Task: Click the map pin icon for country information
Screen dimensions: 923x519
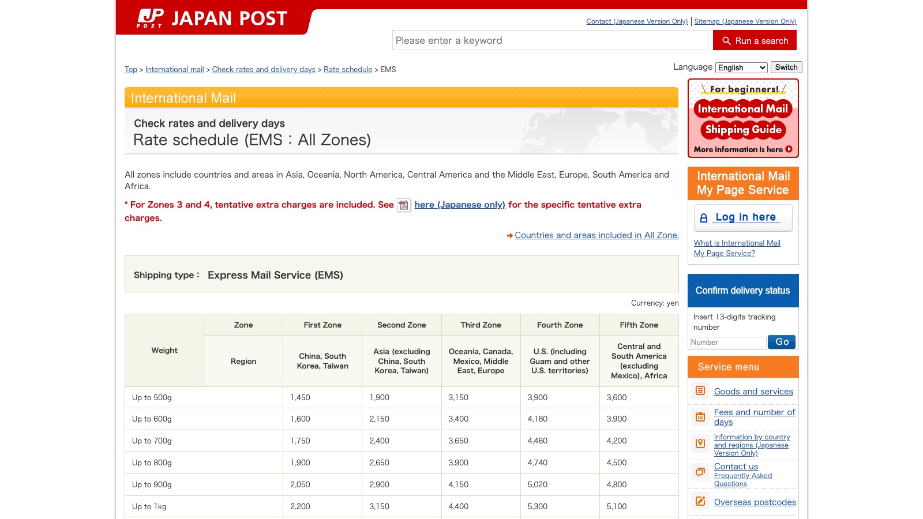Action: (x=700, y=443)
